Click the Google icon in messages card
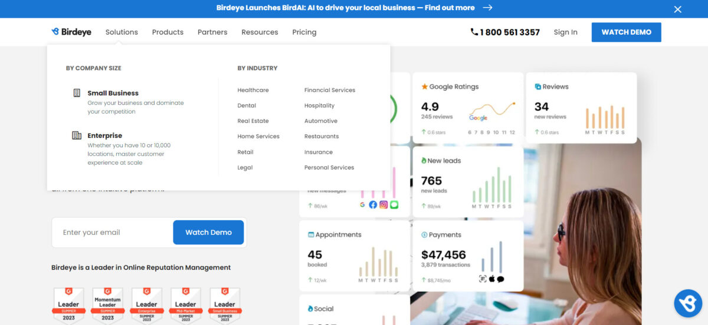This screenshot has width=708, height=325. click(362, 205)
